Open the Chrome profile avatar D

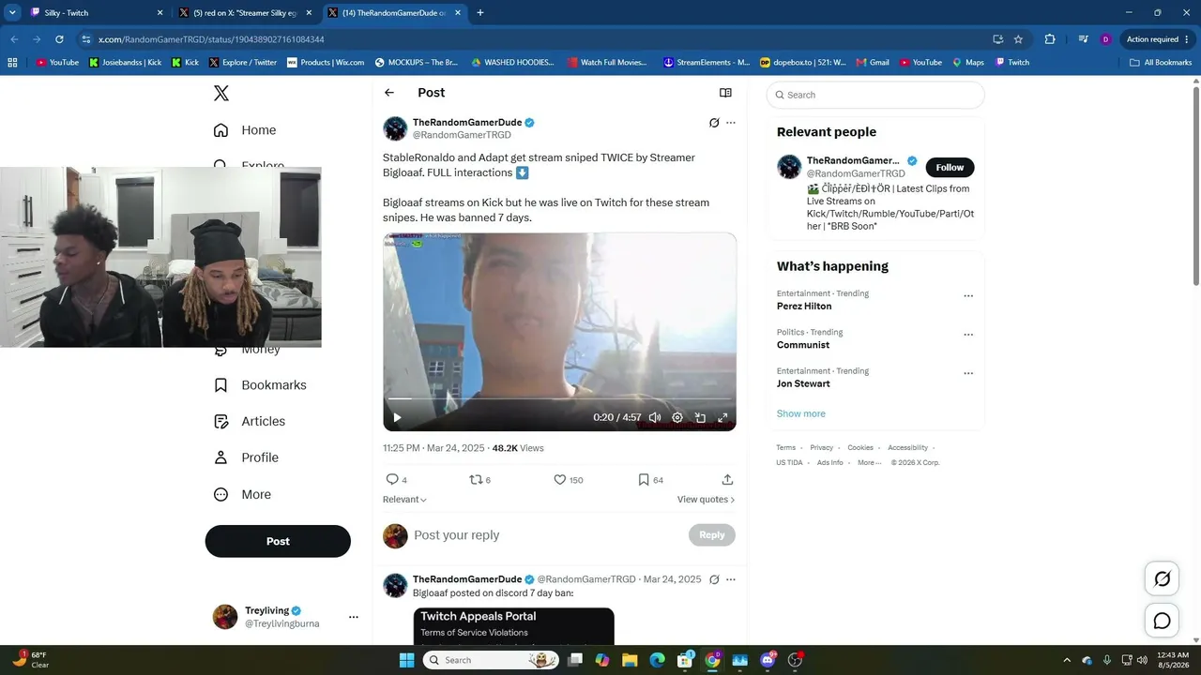[1106, 39]
